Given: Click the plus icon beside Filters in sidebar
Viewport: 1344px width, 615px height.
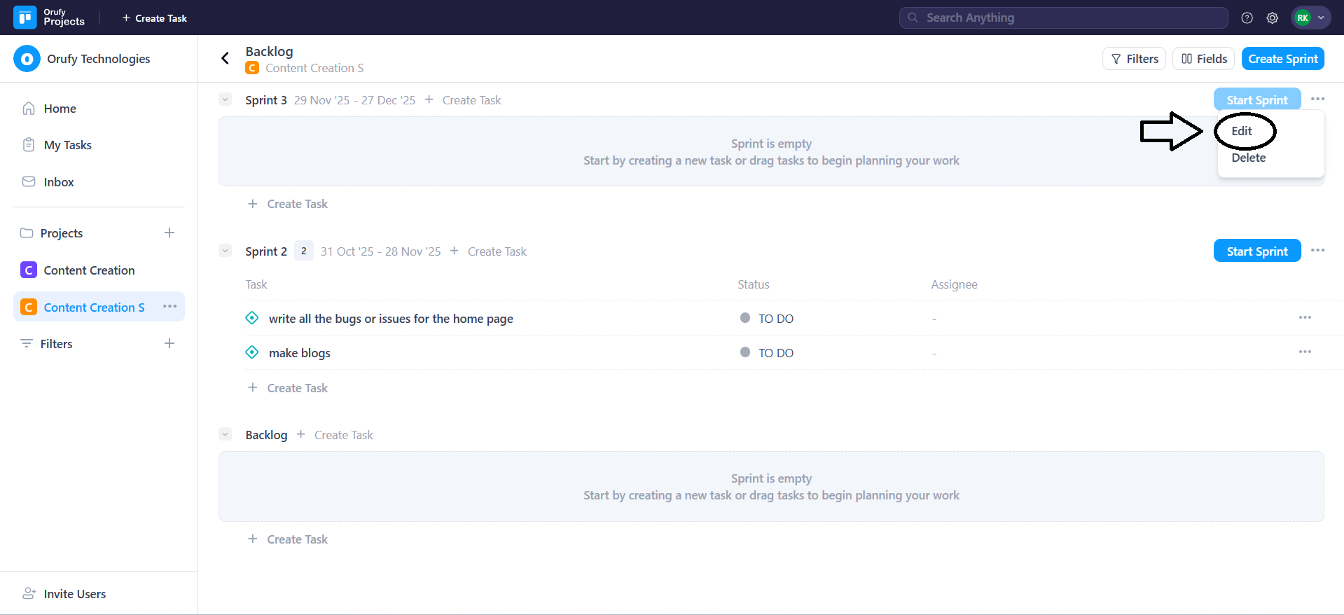Looking at the screenshot, I should click(169, 343).
